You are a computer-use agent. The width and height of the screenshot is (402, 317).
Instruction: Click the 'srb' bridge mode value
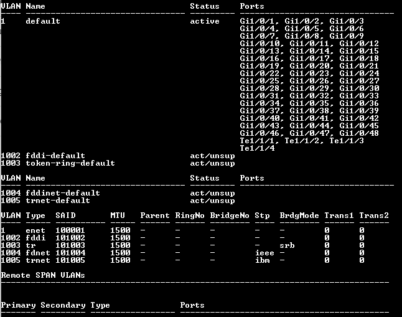pyautogui.click(x=287, y=245)
